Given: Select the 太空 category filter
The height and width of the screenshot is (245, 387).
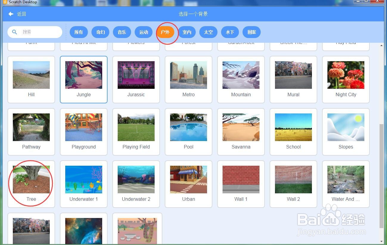Looking at the screenshot, I should pyautogui.click(x=208, y=32).
